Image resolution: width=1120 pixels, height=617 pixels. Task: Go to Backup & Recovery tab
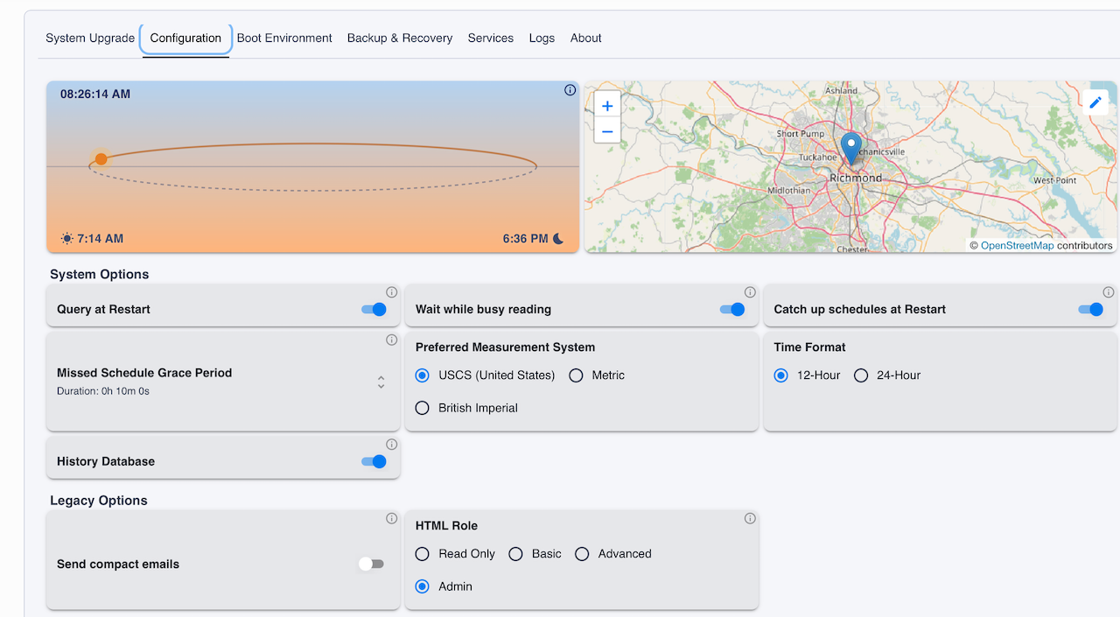400,39
